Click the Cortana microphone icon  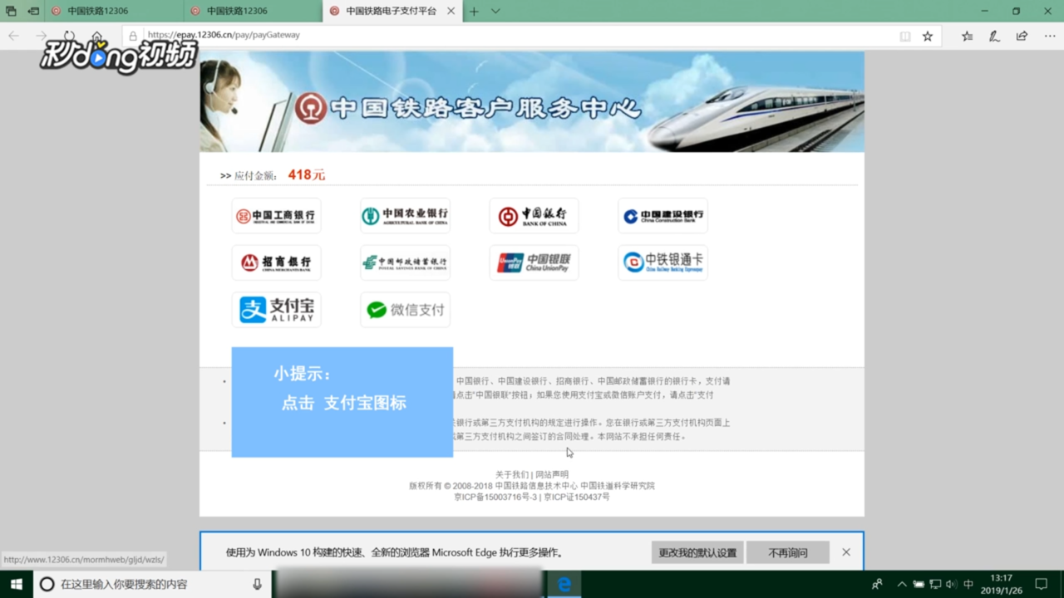pos(258,584)
